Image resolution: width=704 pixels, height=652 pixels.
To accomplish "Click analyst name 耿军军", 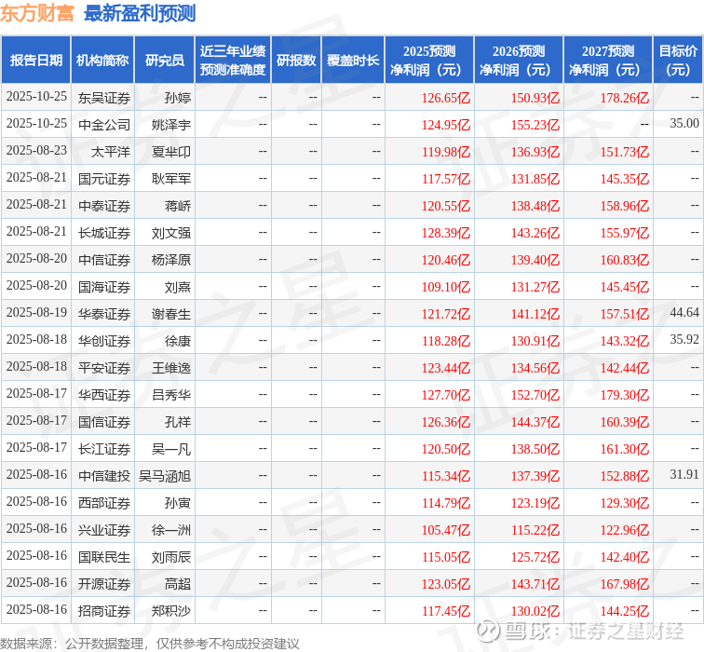I will coord(171,179).
